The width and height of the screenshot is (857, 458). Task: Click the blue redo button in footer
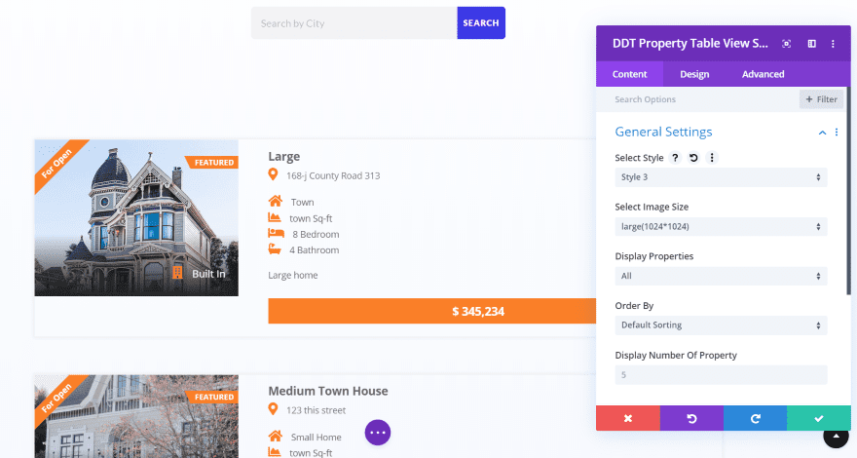[756, 418]
